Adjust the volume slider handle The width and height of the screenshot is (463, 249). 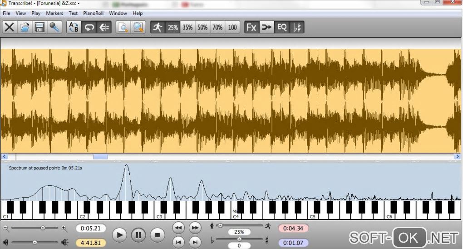tap(35, 242)
